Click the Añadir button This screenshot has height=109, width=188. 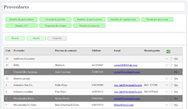coord(36,38)
